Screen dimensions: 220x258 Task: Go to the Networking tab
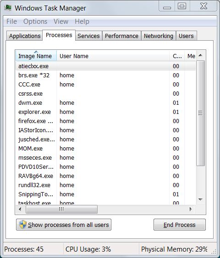pos(159,36)
